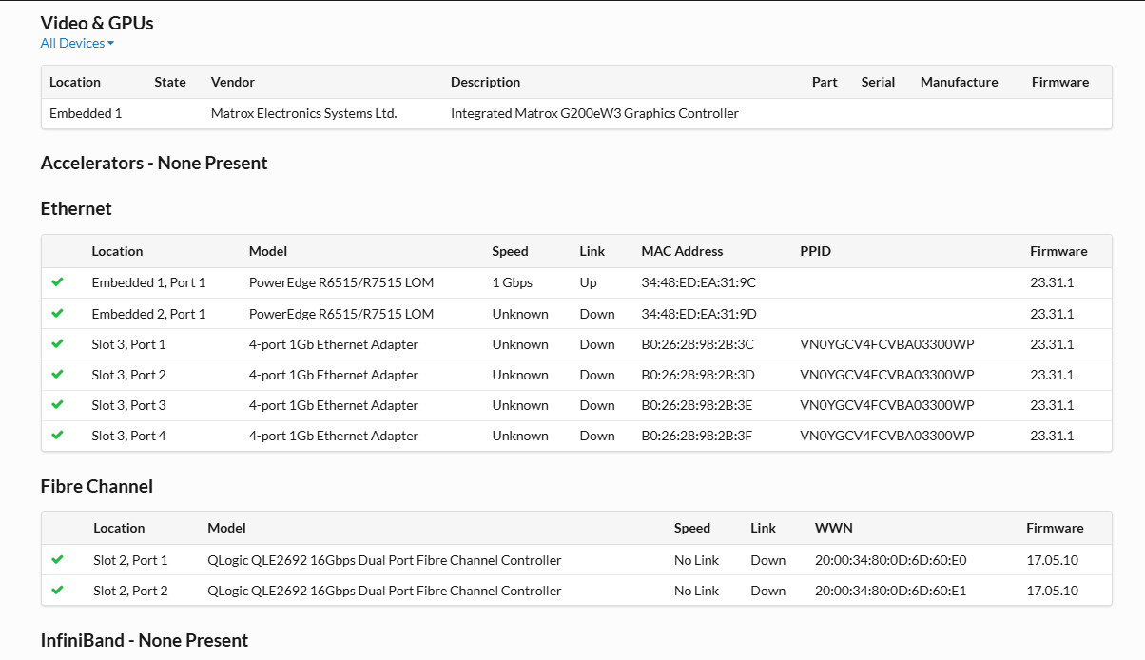Click green check icon for Slot 2, Port 2
The image size is (1145, 660).
click(57, 590)
